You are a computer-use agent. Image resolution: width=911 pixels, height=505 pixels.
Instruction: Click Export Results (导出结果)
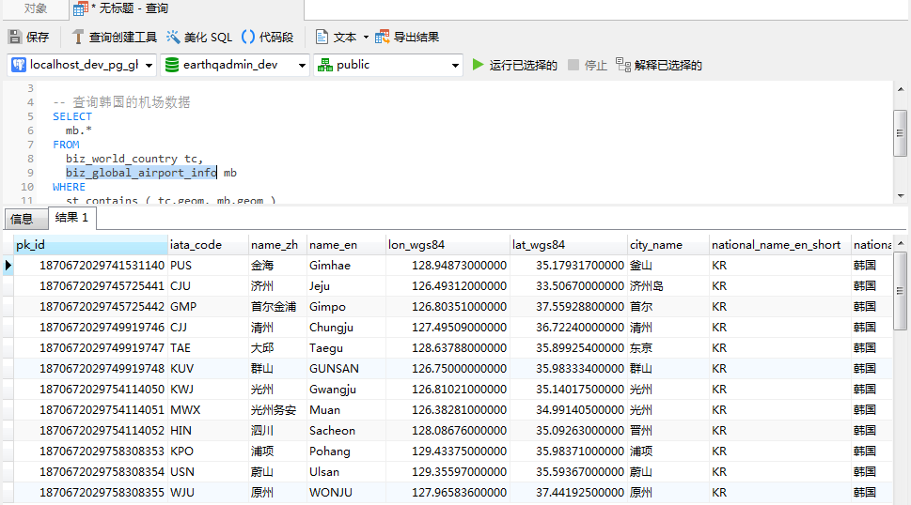[x=407, y=38]
